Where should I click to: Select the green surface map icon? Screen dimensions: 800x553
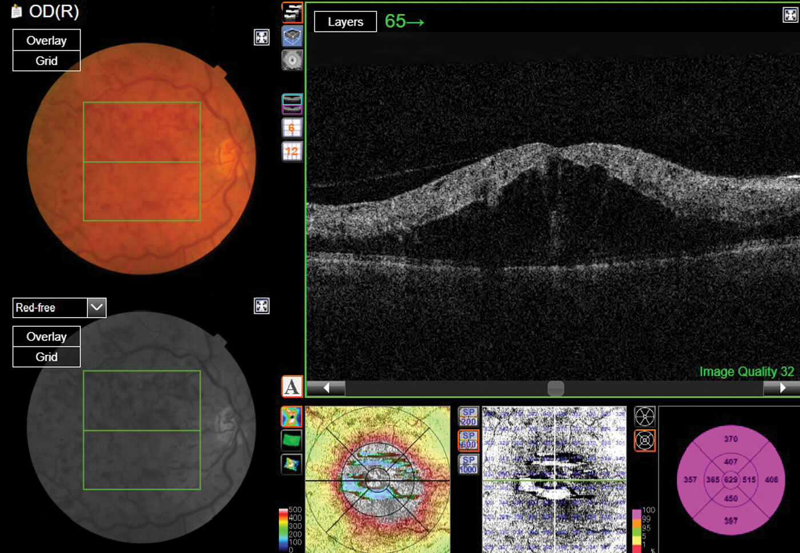point(292,440)
